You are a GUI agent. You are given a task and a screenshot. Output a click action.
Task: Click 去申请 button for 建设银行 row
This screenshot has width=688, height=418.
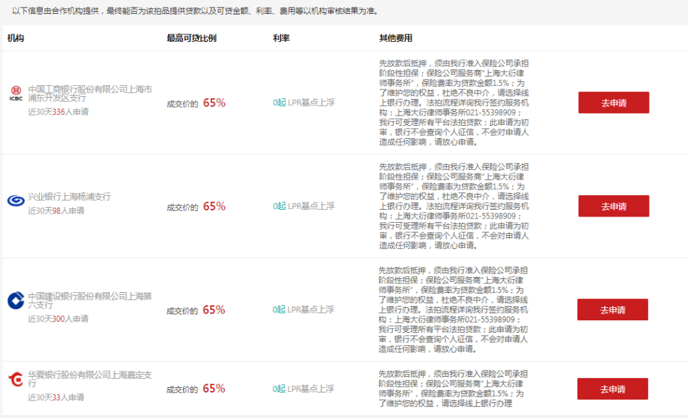tap(612, 309)
